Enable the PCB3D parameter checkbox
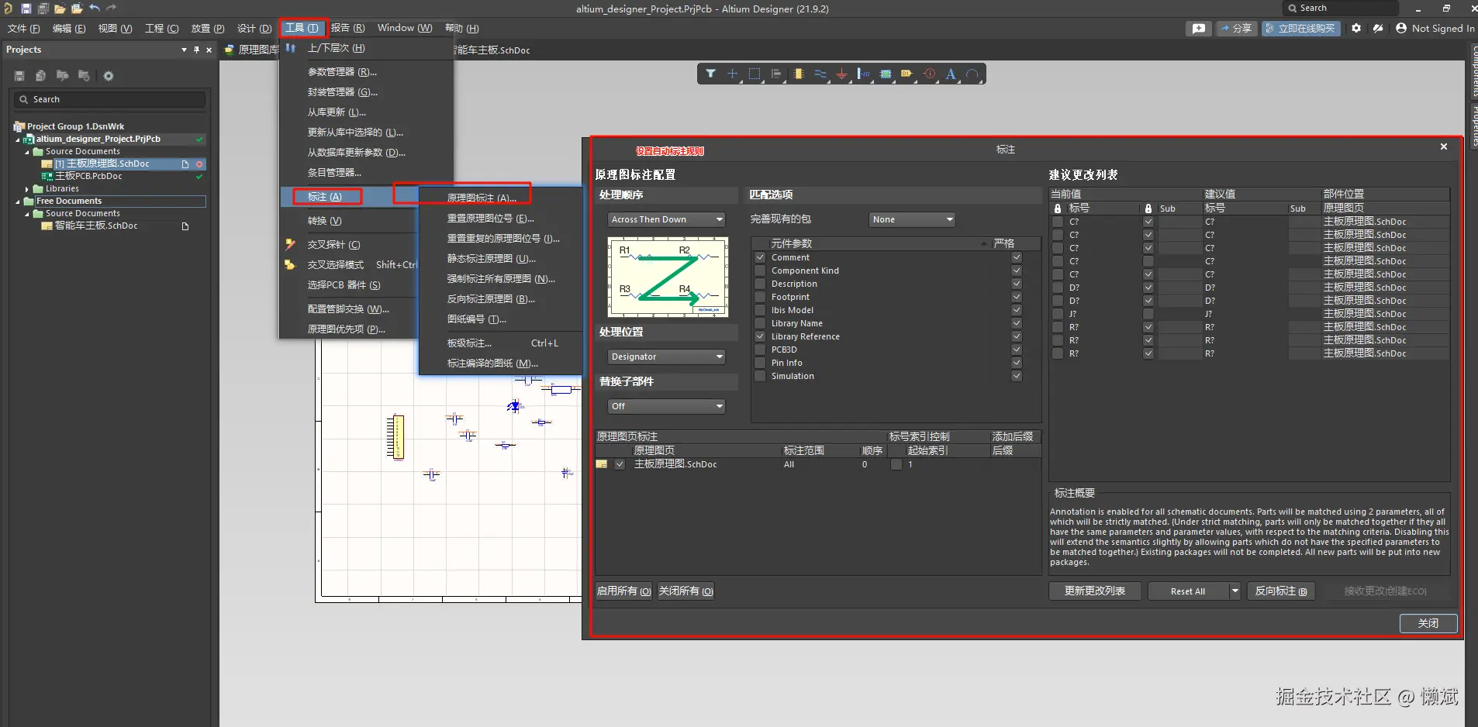This screenshot has height=727, width=1478. pos(760,350)
